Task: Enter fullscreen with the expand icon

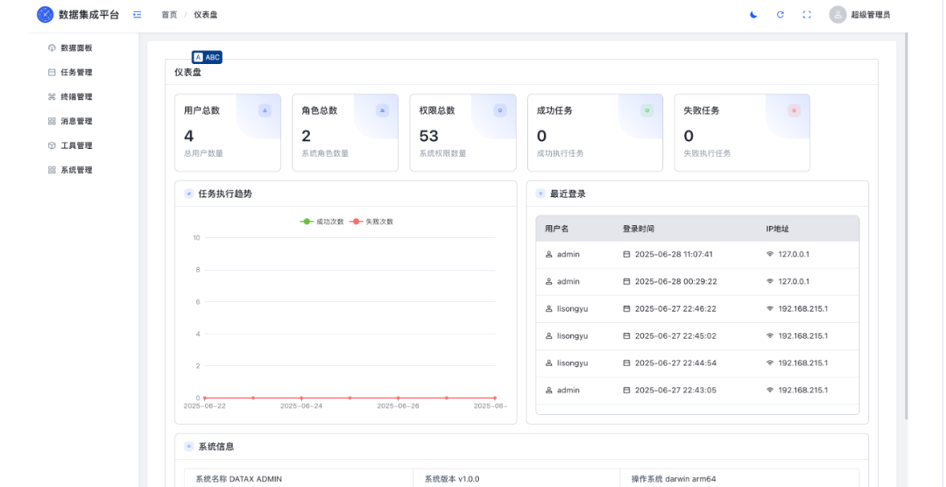Action: pos(807,15)
